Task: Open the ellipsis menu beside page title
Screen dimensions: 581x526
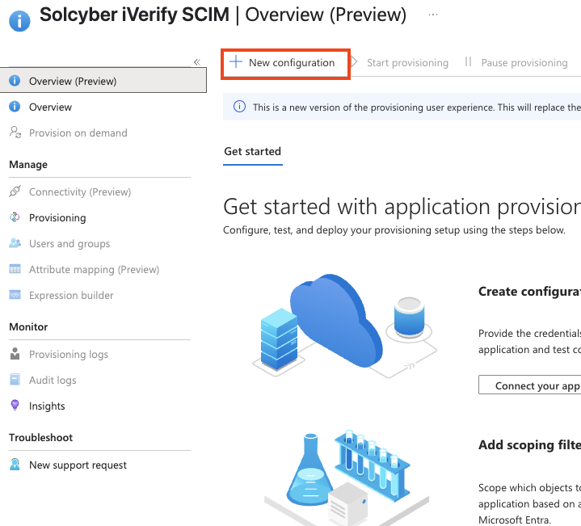Action: (434, 15)
